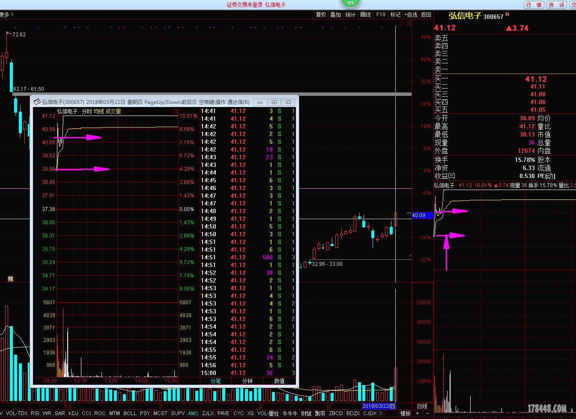Switch popup to 数值 values tab

click(x=279, y=381)
